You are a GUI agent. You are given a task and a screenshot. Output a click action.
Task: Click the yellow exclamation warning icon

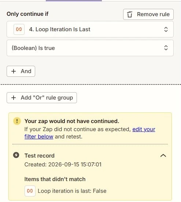[x=17, y=121]
